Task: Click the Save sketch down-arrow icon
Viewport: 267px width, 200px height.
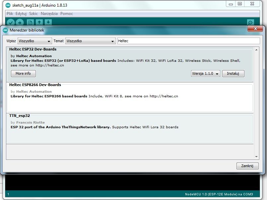Action: coord(48,22)
